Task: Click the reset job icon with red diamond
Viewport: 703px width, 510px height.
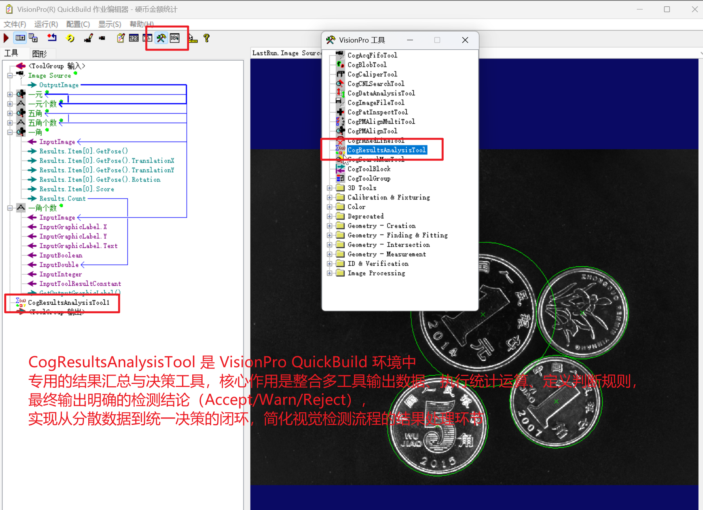Action: [52, 38]
